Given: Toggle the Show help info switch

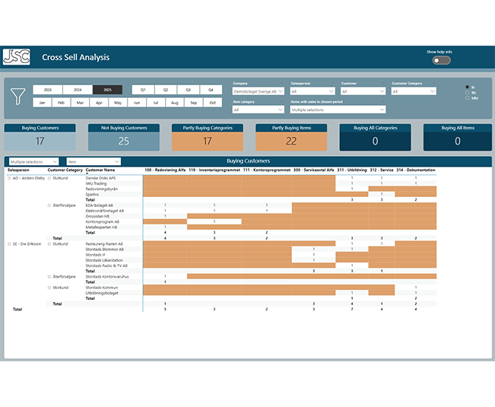Looking at the screenshot, I should [x=441, y=60].
